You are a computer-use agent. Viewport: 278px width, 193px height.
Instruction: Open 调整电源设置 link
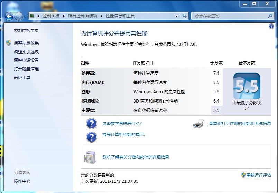point(26,60)
